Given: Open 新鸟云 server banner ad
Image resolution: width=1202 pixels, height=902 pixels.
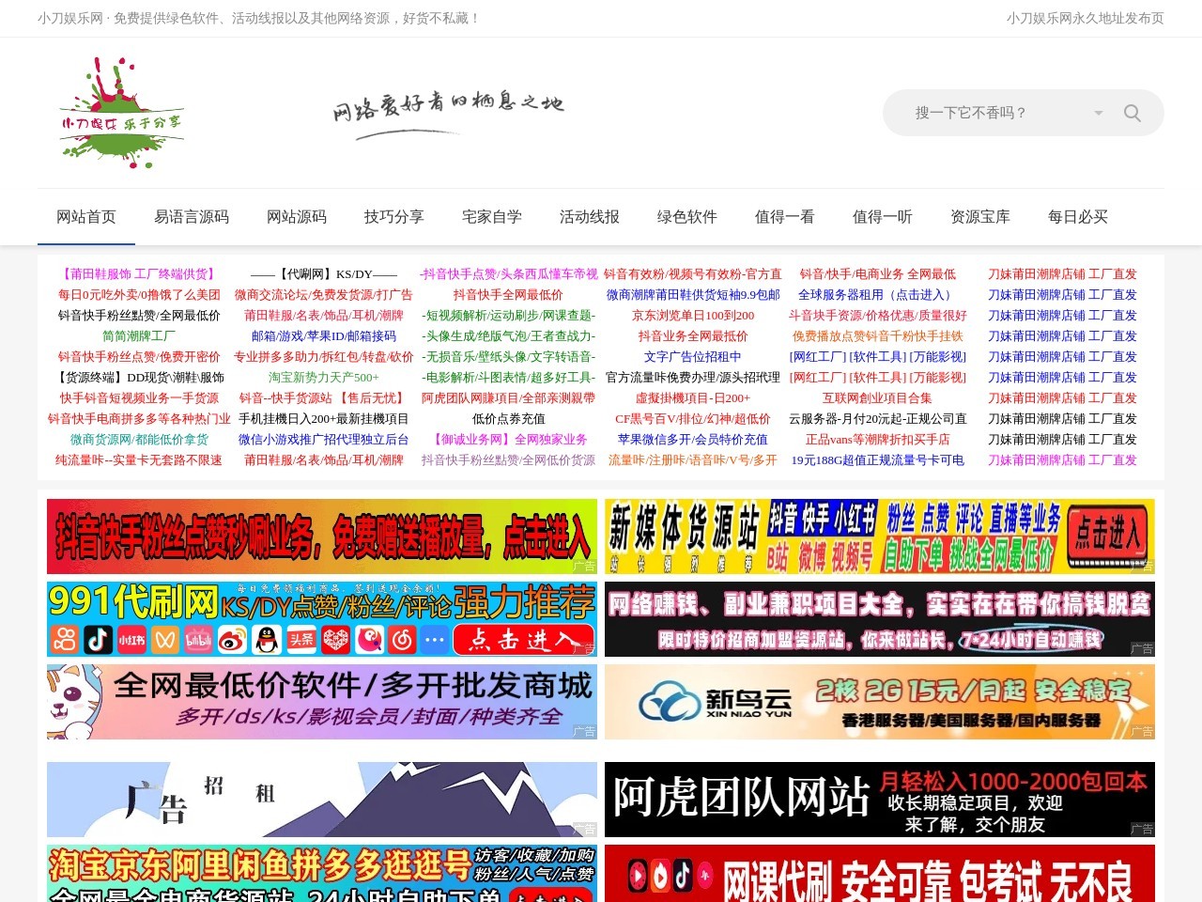Looking at the screenshot, I should [x=880, y=702].
